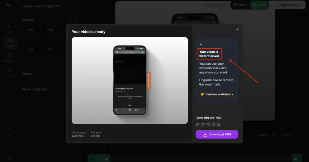Screen dimensions: 309x162
Task: Open the Background sidebar panel
Action: [x=9, y=57]
